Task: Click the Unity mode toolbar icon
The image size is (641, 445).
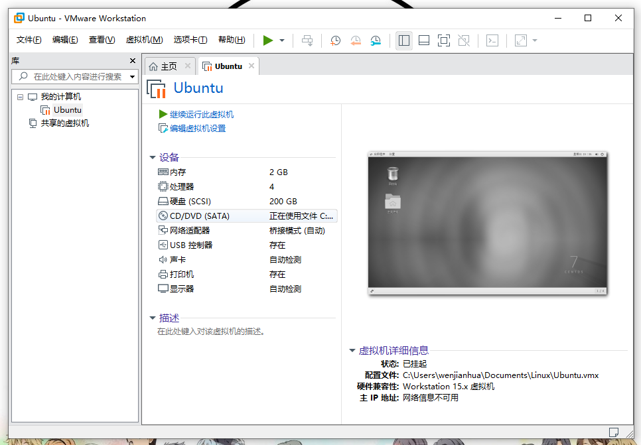Action: [464, 40]
